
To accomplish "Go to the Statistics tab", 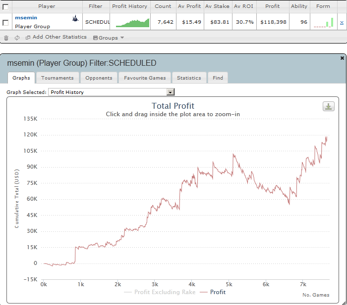I will tap(189, 78).
